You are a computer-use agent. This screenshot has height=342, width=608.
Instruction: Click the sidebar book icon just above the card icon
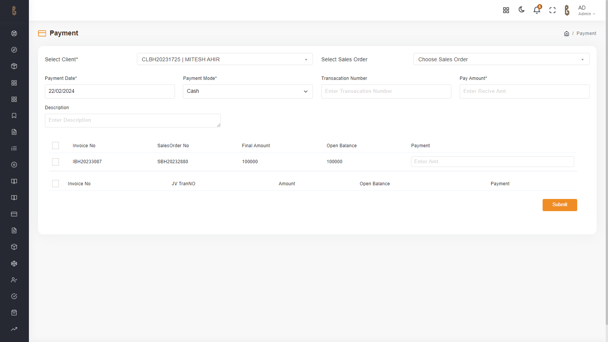pos(14,198)
